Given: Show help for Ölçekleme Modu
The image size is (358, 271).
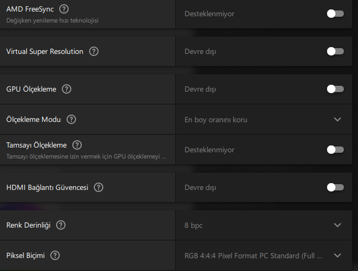Looking at the screenshot, I should (x=71, y=119).
